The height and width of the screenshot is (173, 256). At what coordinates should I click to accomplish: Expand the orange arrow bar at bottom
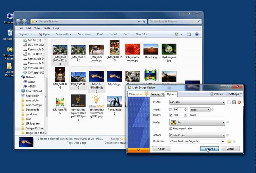(138, 150)
